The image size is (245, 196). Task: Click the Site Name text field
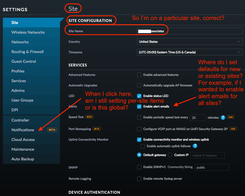(x=190, y=31)
